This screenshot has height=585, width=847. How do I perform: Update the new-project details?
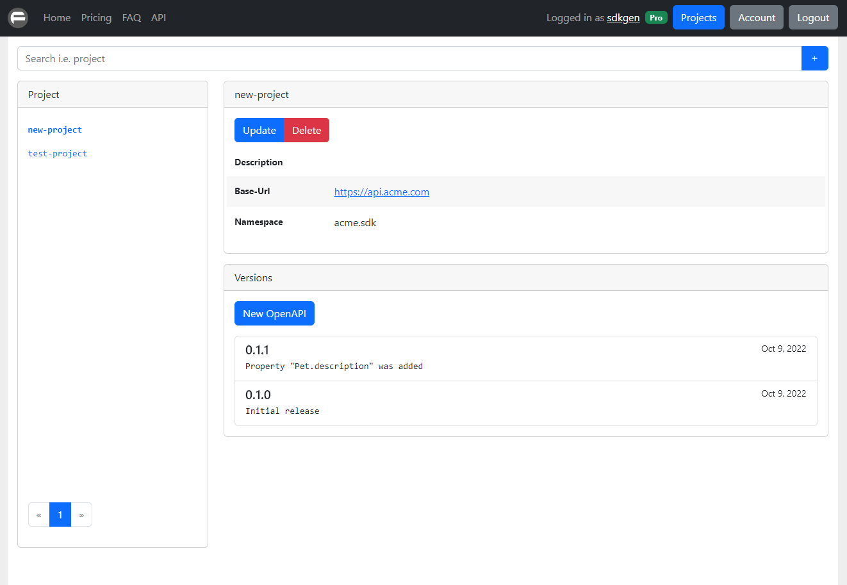(x=259, y=130)
